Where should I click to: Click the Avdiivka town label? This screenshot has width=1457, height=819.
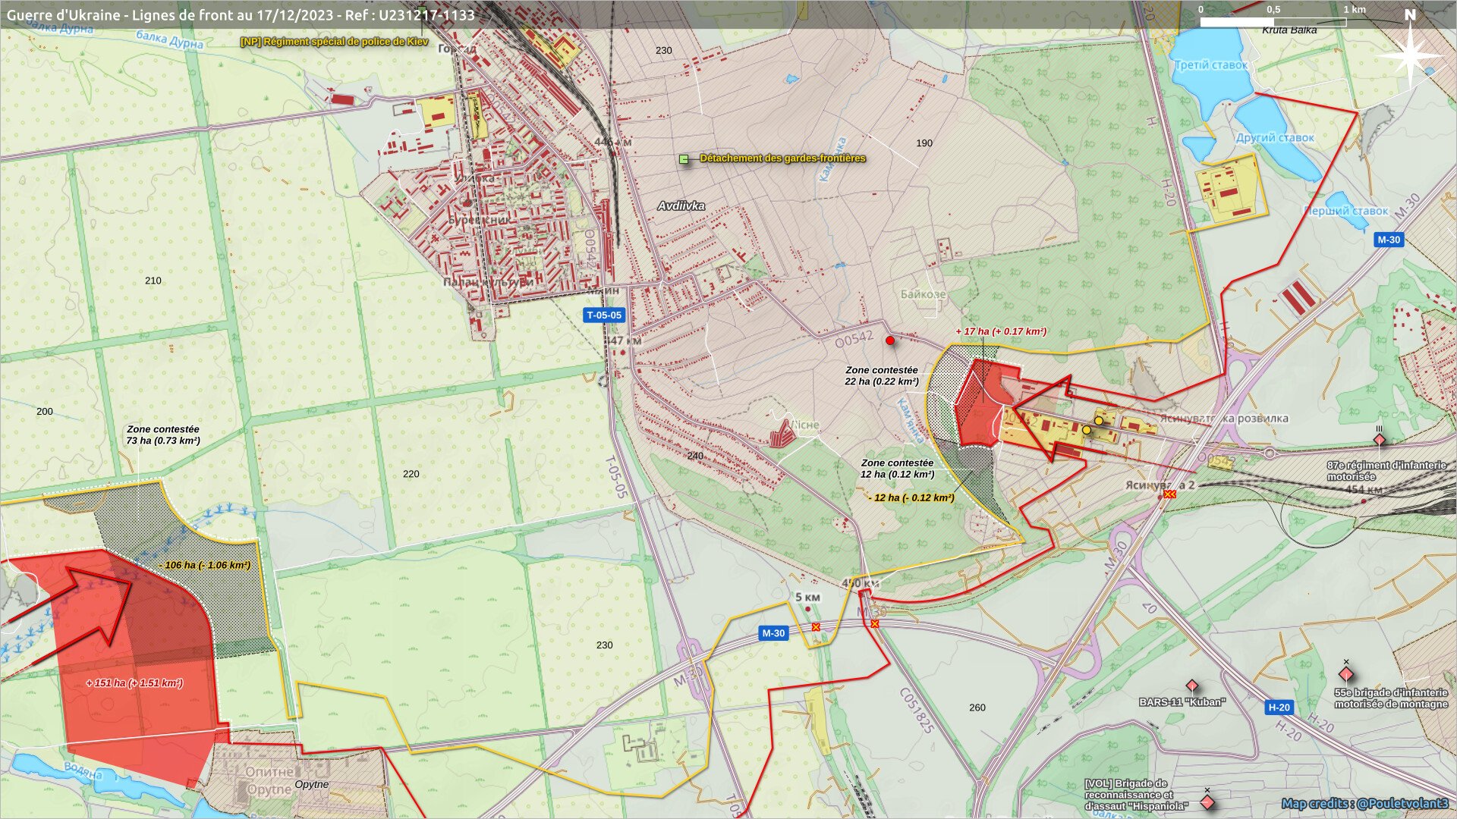point(681,206)
